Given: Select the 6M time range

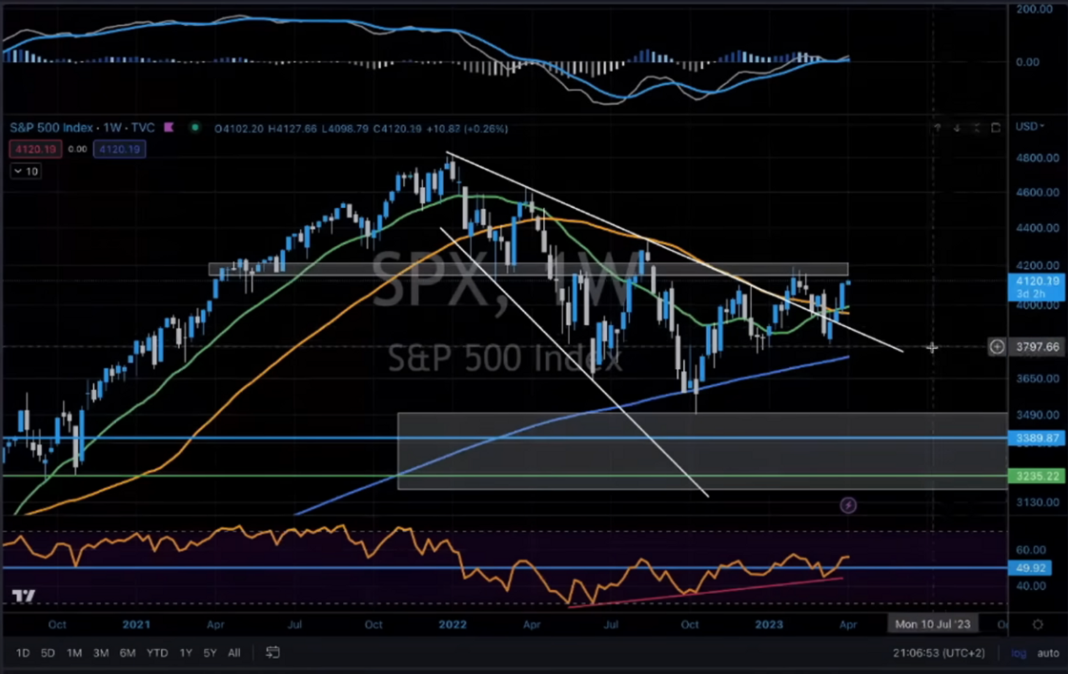Looking at the screenshot, I should (127, 653).
